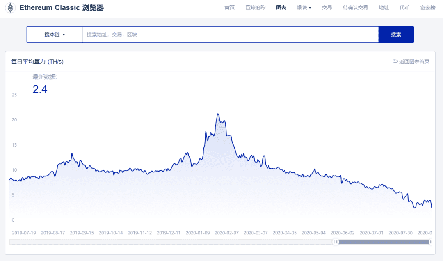Screen dimensions: 443x261
Task: Click the left handle of the range slider
Action: [x=336, y=242]
